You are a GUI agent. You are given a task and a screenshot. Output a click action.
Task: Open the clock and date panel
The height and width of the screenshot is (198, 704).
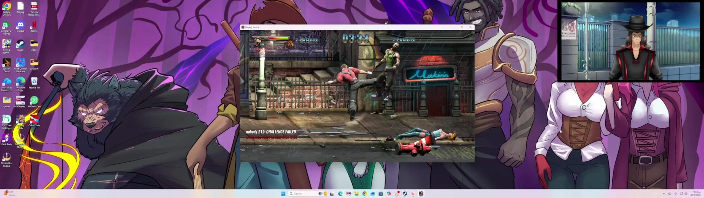pos(696,194)
